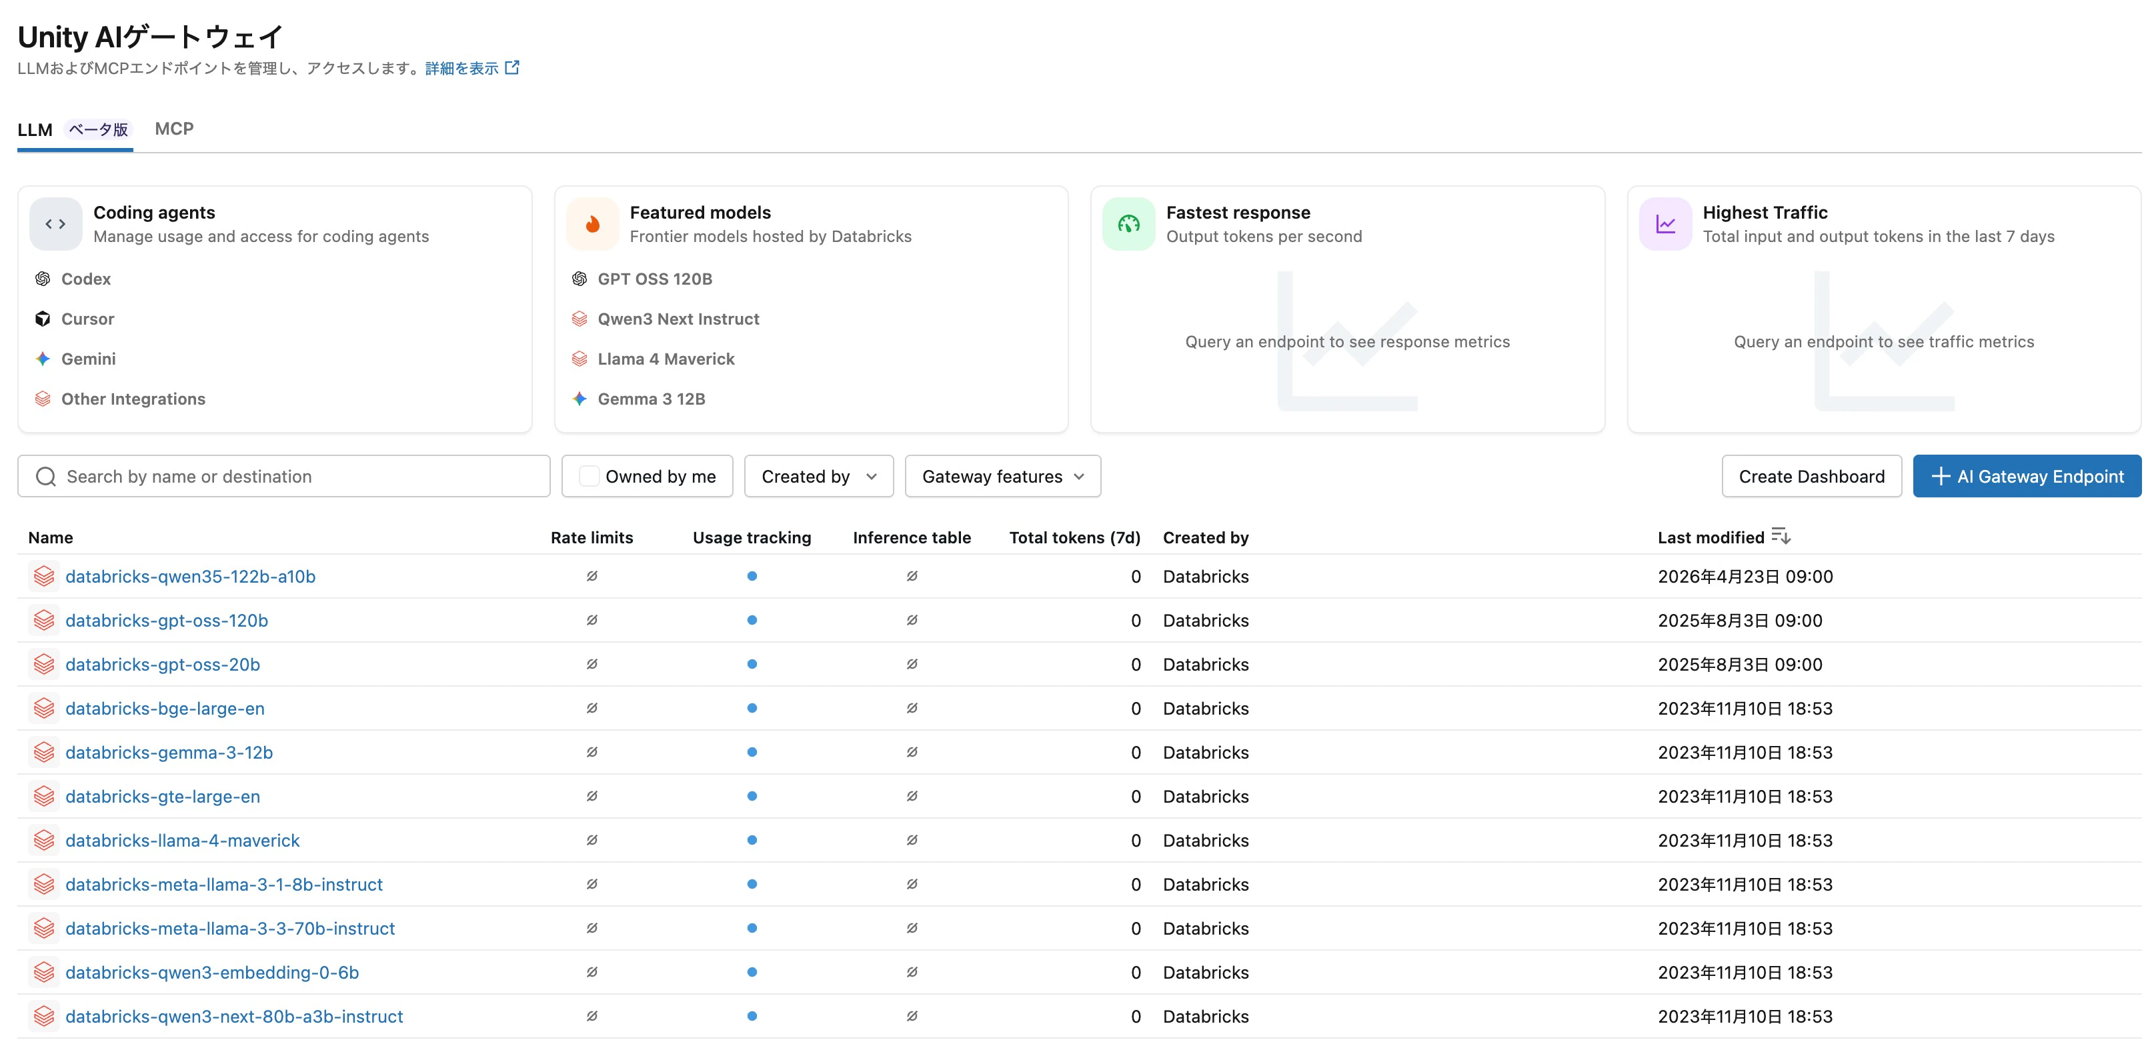Click the Rate limits column header
The image size is (2150, 1048).
point(592,537)
